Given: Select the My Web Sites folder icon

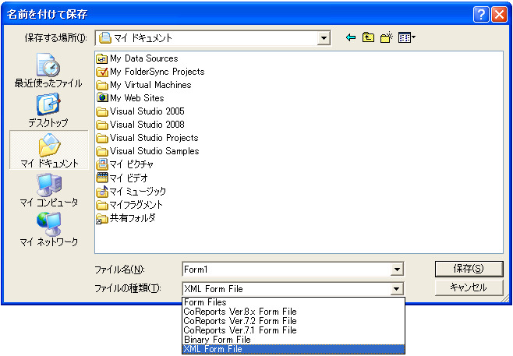Looking at the screenshot, I should point(102,97).
